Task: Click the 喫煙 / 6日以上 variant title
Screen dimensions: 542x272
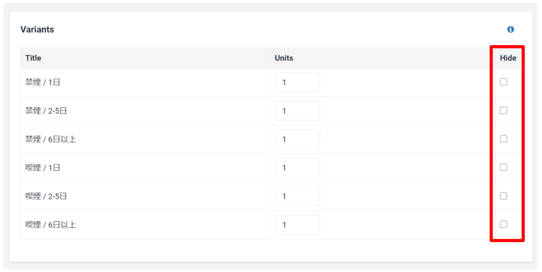Action: (x=50, y=225)
